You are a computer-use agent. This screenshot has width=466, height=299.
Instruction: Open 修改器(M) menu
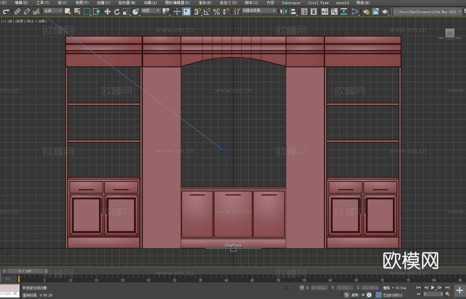tap(127, 3)
